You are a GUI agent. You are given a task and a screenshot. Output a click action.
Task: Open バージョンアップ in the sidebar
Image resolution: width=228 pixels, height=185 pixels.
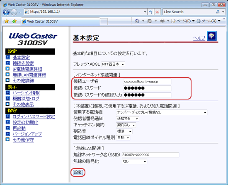point(27,134)
